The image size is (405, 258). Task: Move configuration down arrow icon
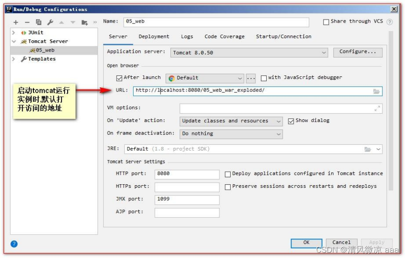tap(73, 23)
